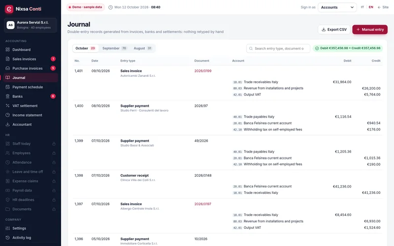
Task: Click the €41,236.00 credit amount
Action: [371, 193]
